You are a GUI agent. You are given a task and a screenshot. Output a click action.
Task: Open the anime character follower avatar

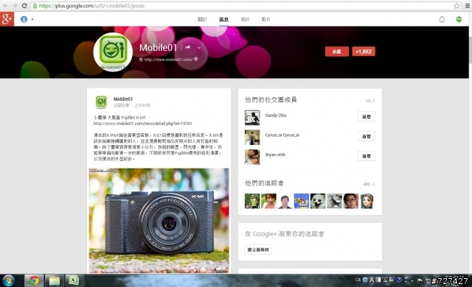point(367,201)
